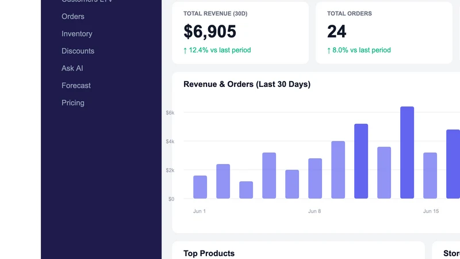The image size is (460, 259).
Task: Open the Orders page in sidebar
Action: click(73, 17)
